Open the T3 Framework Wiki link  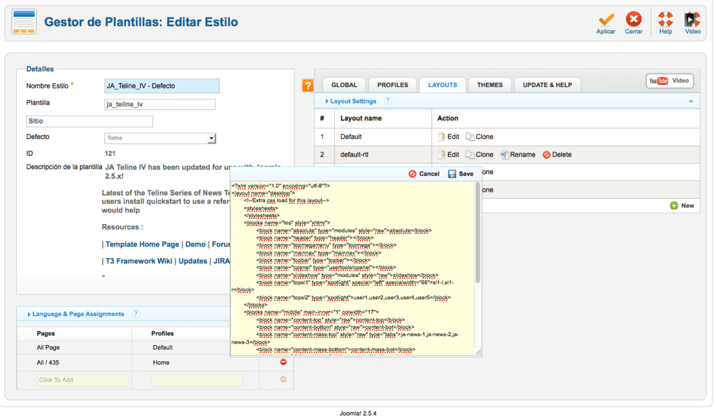click(x=139, y=261)
